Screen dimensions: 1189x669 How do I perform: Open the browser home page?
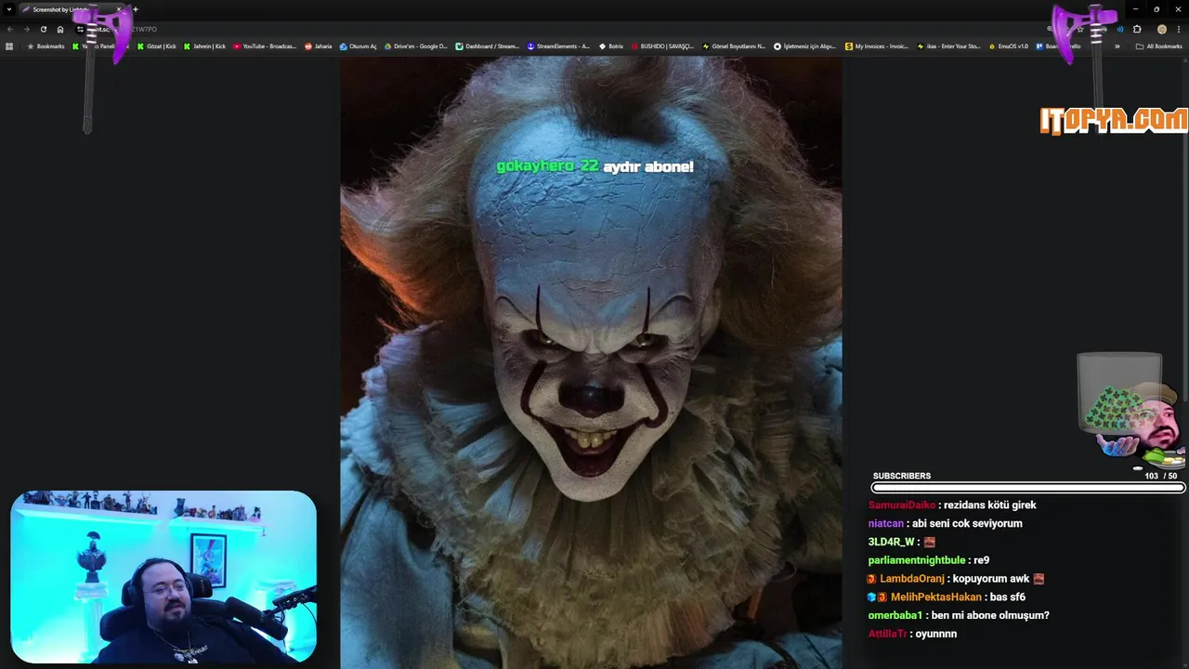(x=60, y=29)
